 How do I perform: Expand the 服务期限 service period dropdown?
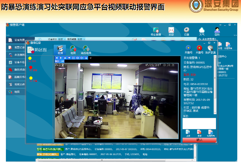[x=84, y=39]
